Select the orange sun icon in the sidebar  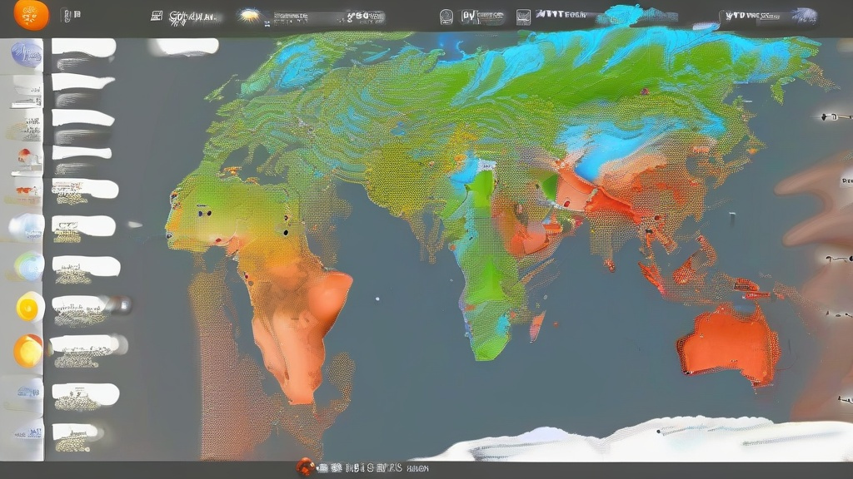(x=28, y=350)
